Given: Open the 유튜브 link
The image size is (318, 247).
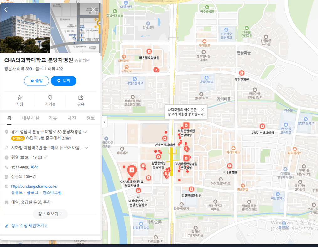Looking at the screenshot, I should [17, 192].
